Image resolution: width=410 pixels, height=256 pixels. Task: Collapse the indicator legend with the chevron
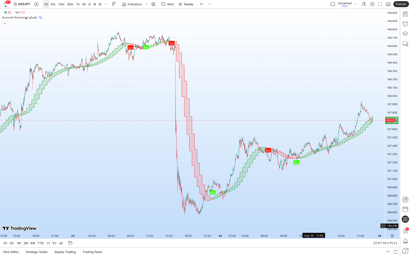5,23
